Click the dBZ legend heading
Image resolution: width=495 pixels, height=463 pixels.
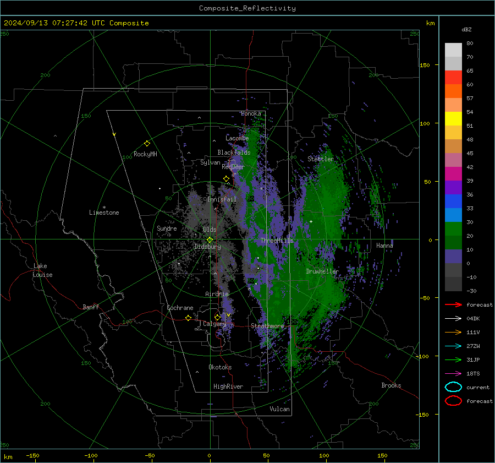click(466, 29)
